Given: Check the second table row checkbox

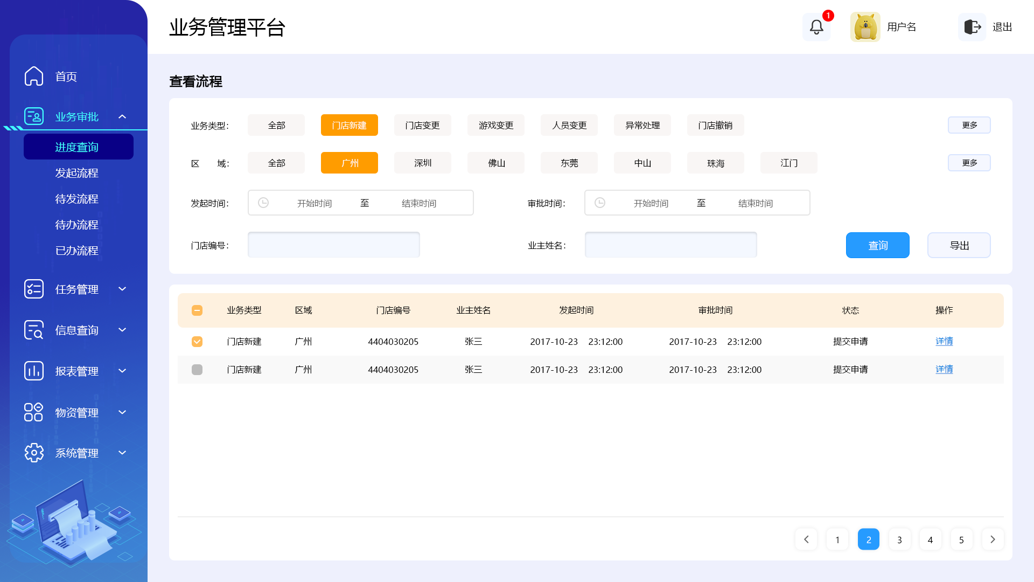Looking at the screenshot, I should pos(197,370).
